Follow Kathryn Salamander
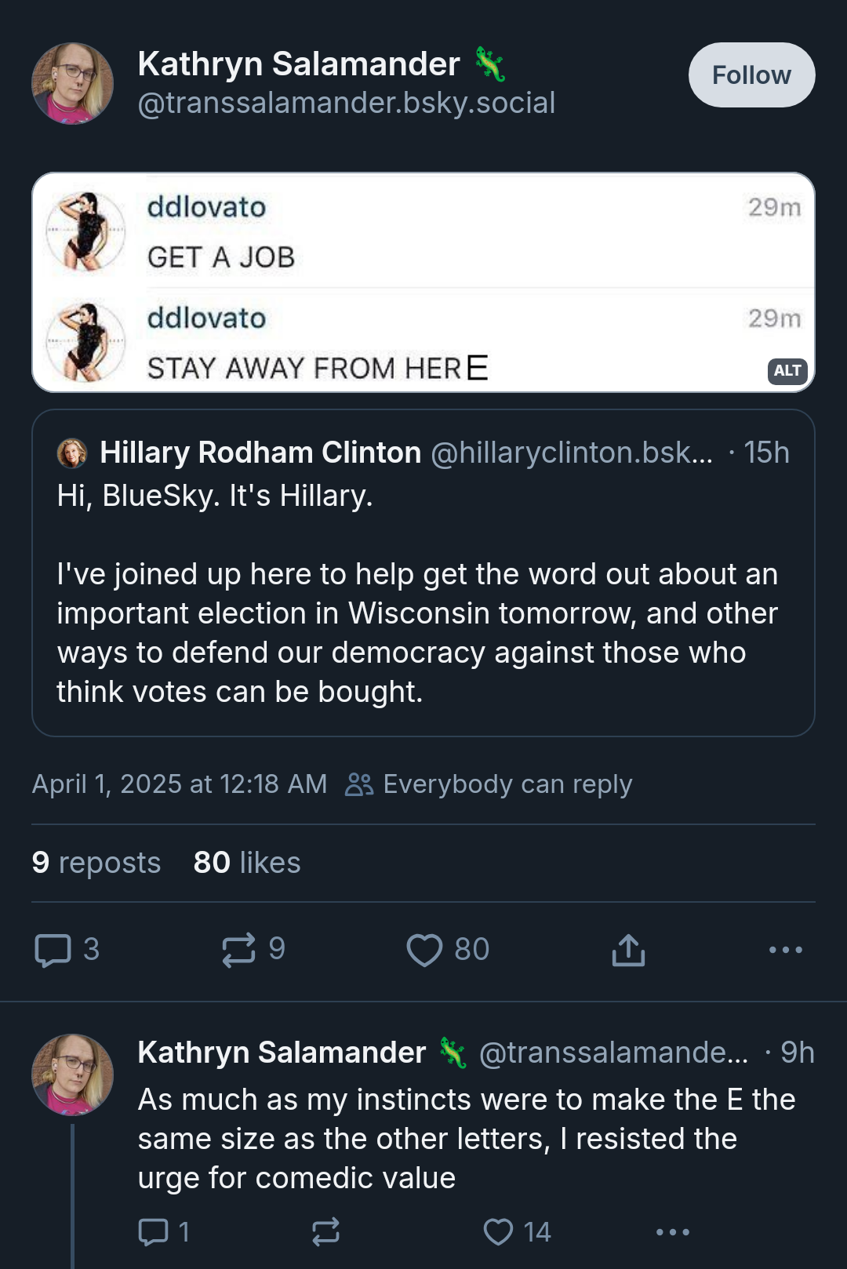Viewport: 847px width, 1269px height. [x=751, y=75]
